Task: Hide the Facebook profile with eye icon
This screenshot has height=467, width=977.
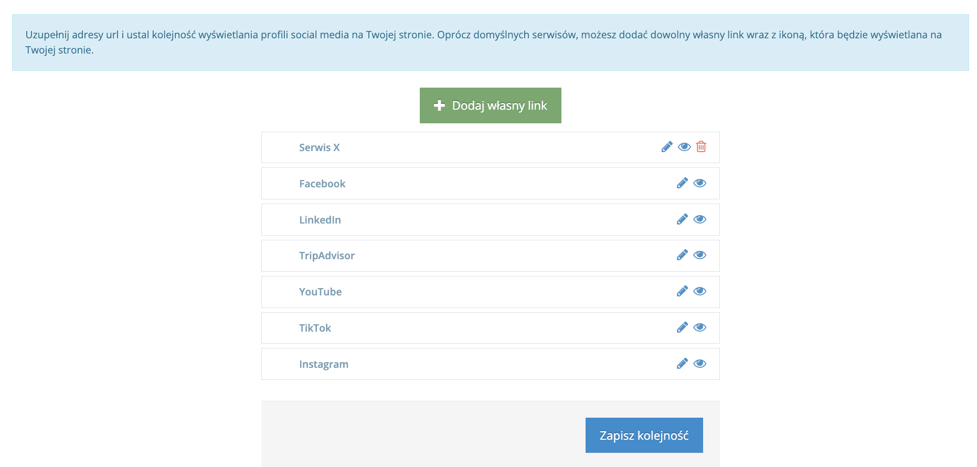Action: point(700,183)
